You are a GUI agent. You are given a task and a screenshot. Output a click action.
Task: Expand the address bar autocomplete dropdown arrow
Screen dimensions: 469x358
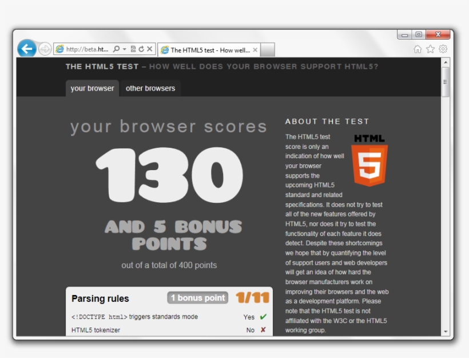coord(124,50)
